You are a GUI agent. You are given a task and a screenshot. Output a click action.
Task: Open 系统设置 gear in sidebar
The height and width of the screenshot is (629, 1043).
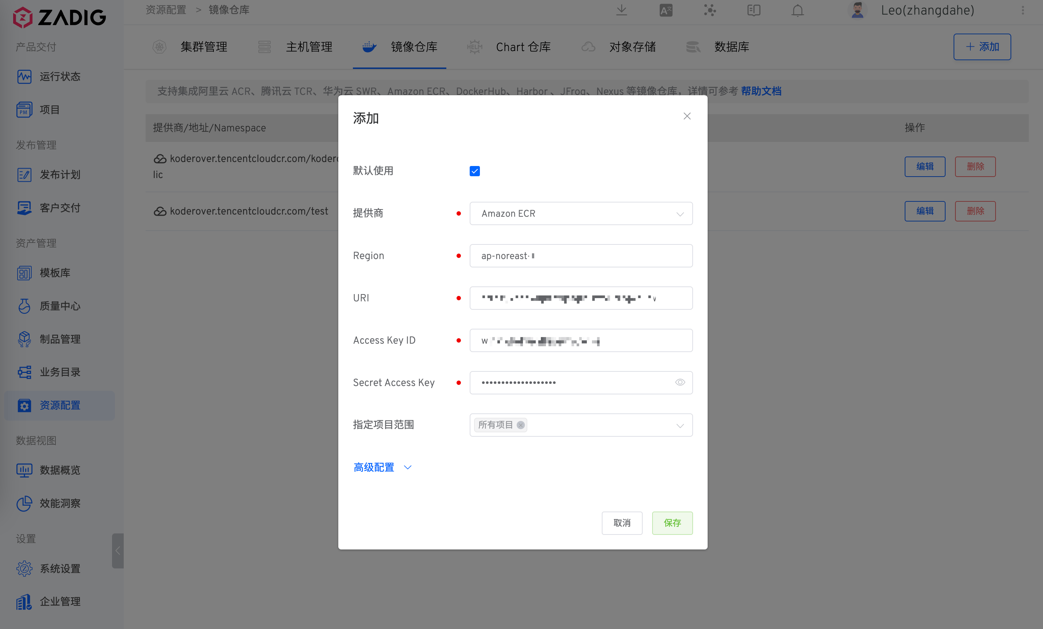click(x=24, y=568)
